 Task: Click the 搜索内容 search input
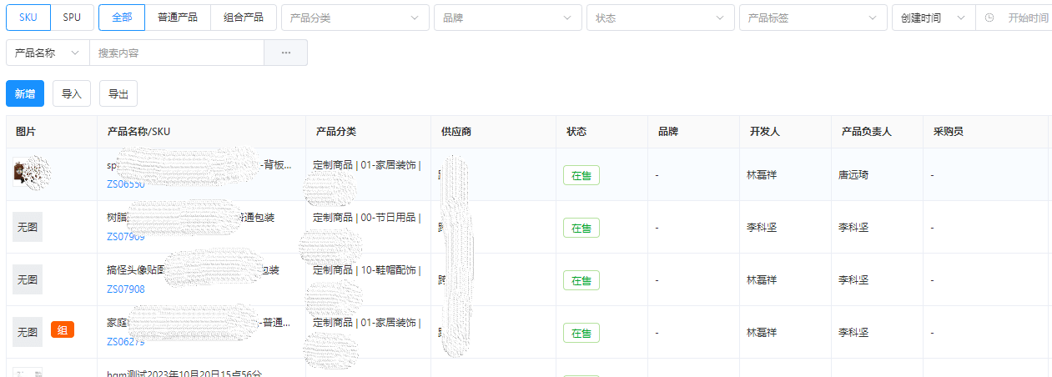[x=176, y=53]
